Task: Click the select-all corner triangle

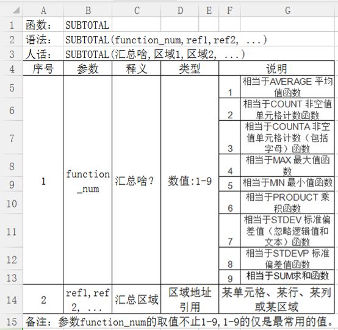Action: (x=16, y=10)
